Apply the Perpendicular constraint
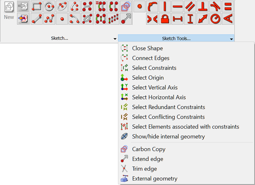 [x=203, y=6]
